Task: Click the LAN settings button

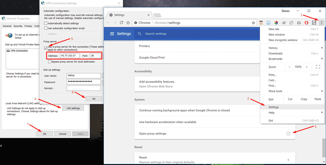Action: tap(73, 108)
